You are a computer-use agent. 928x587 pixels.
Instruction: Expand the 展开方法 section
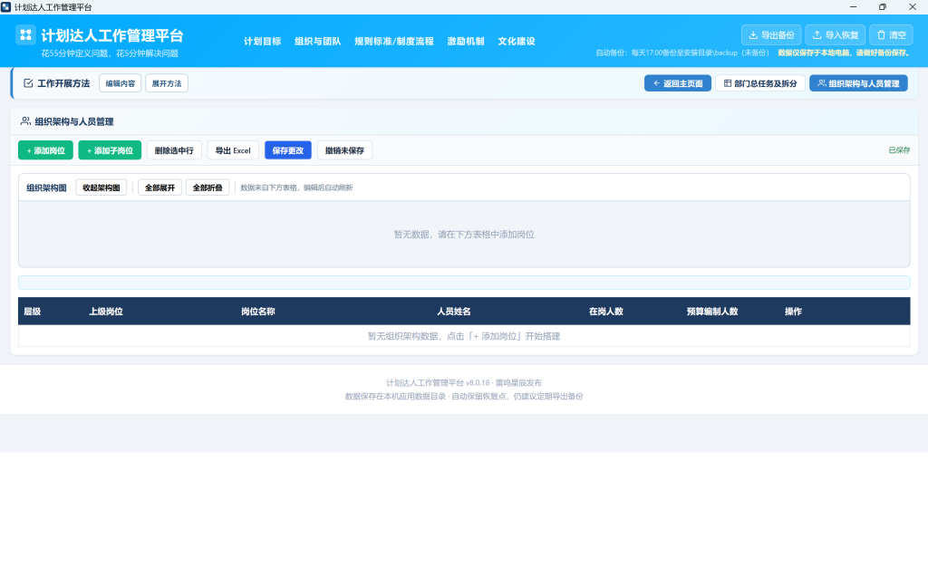[x=167, y=83]
